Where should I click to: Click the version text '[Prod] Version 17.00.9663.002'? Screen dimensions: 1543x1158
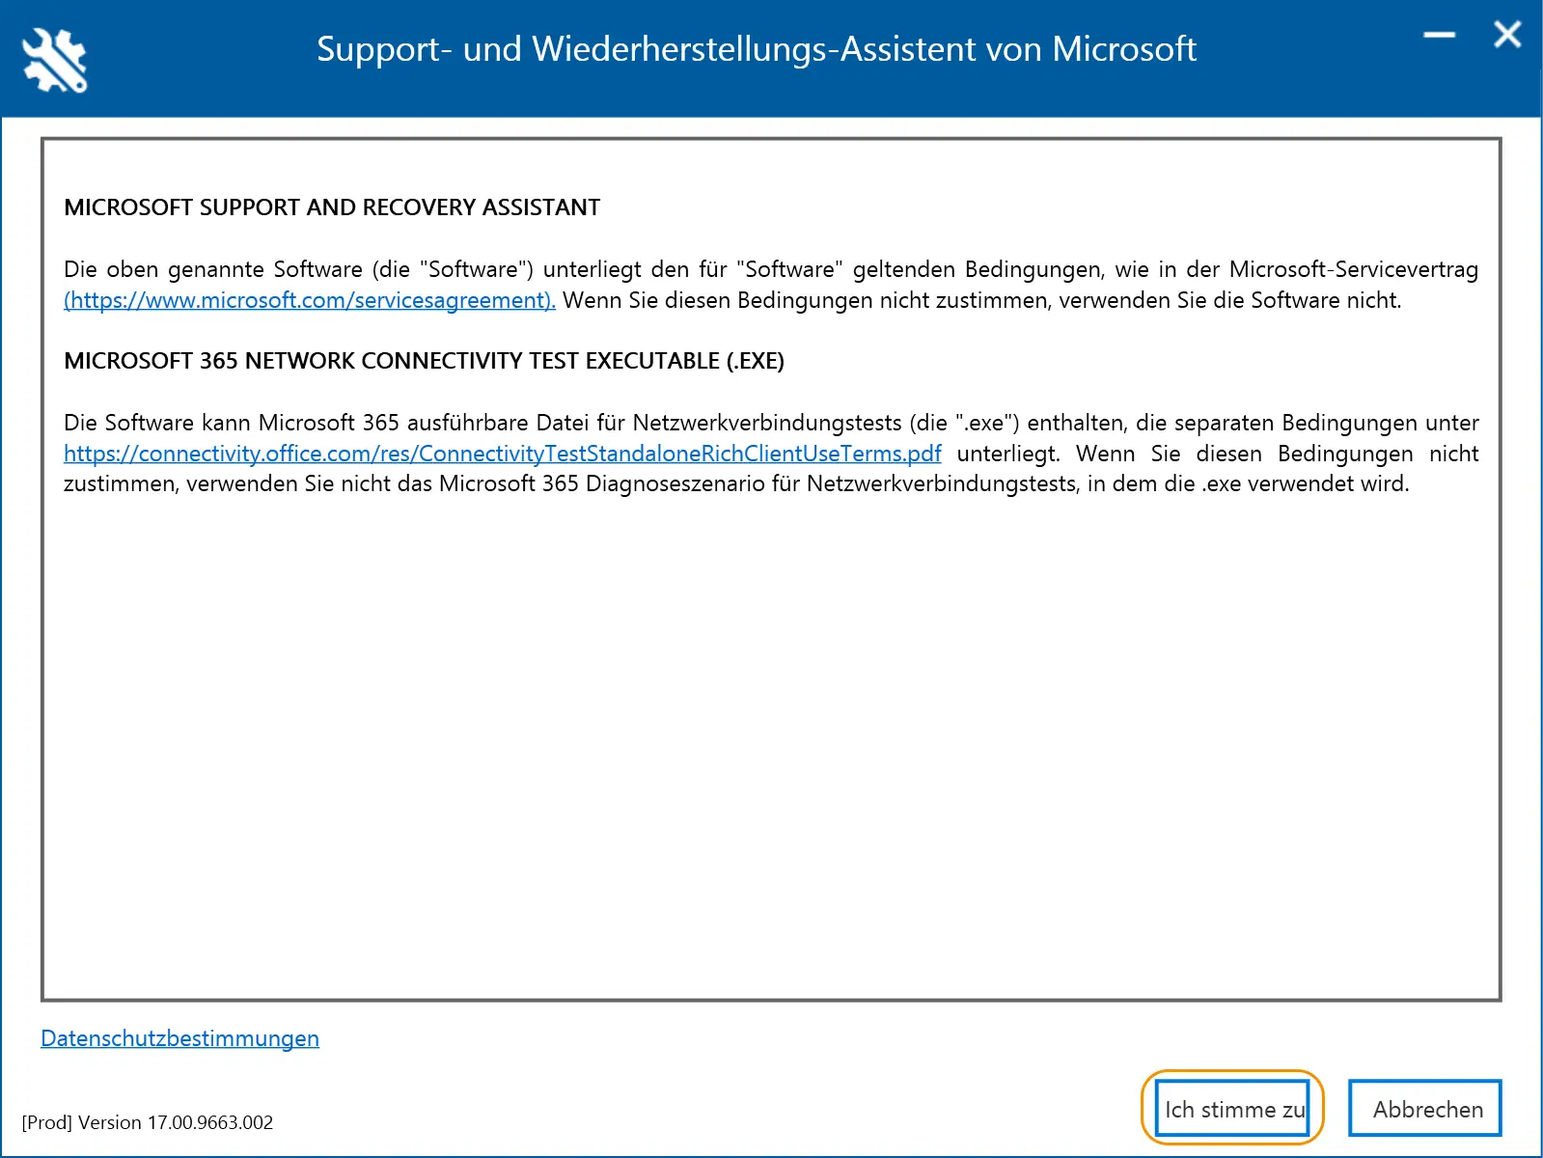[x=148, y=1122]
